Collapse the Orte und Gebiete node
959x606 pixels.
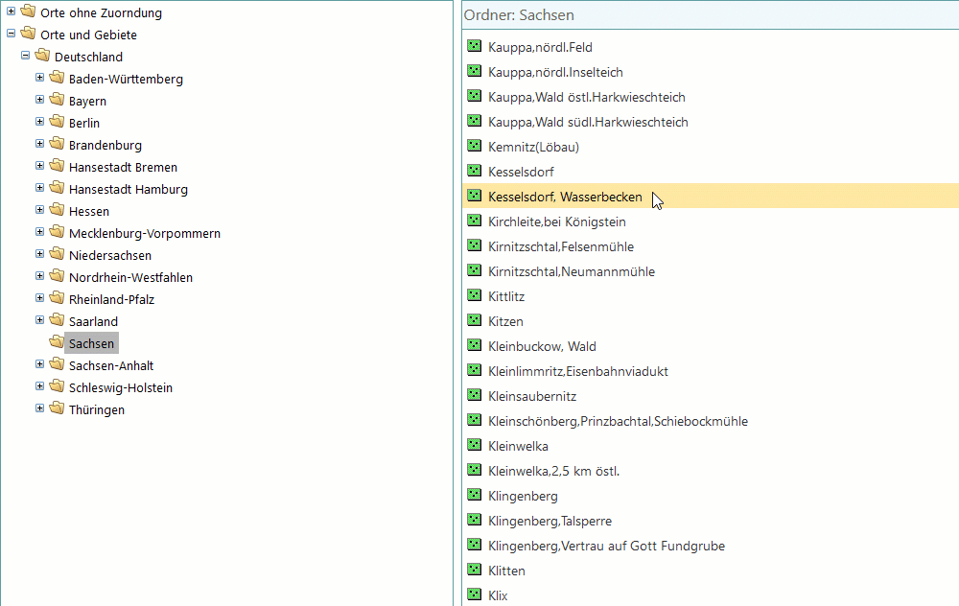point(12,35)
